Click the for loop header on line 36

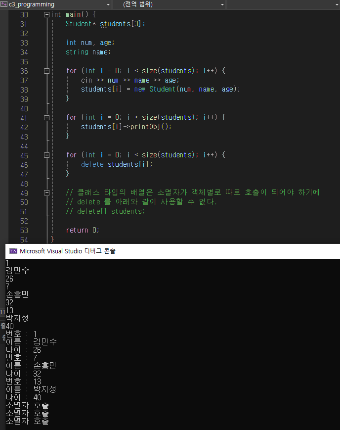pyautogui.click(x=146, y=71)
